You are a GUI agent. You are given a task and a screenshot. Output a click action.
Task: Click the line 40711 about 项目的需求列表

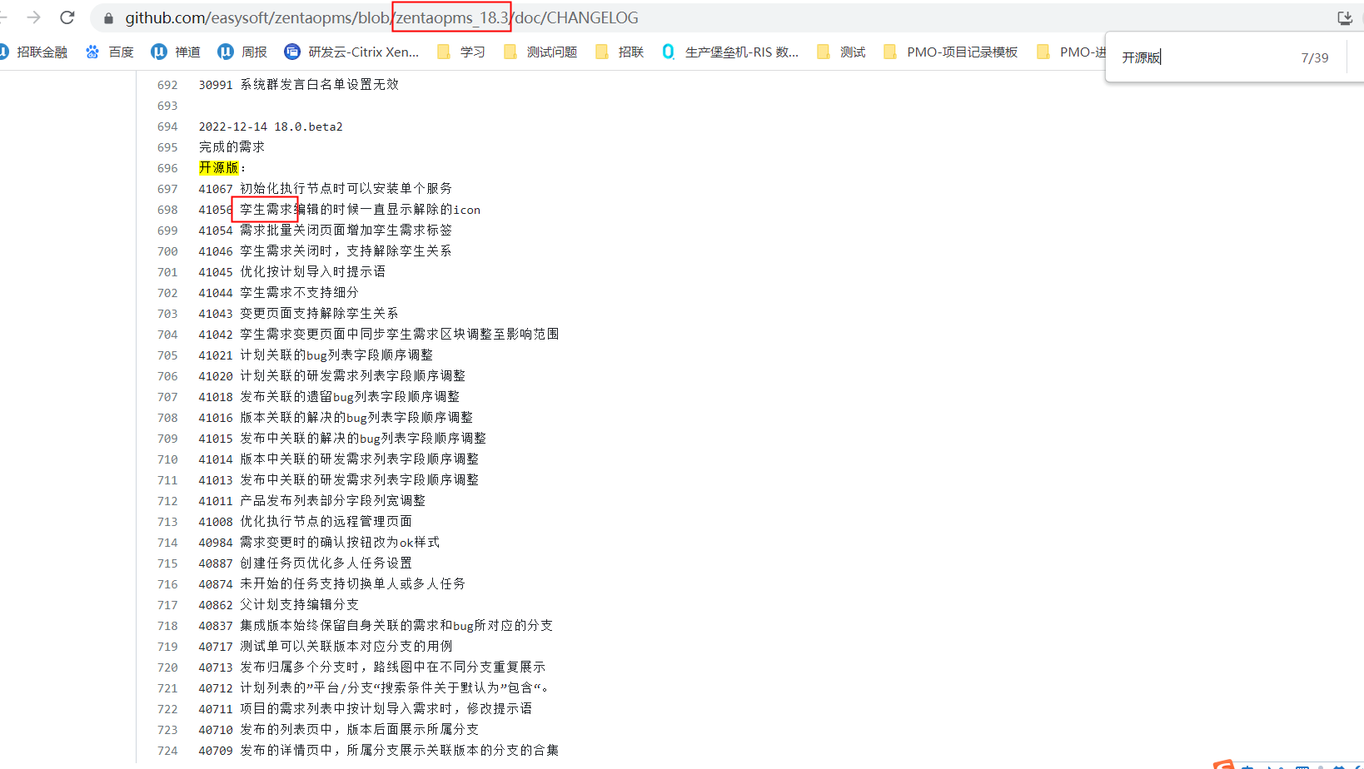click(x=366, y=709)
